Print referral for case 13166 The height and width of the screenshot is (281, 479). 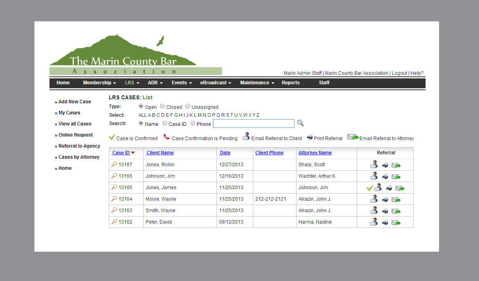tap(385, 177)
